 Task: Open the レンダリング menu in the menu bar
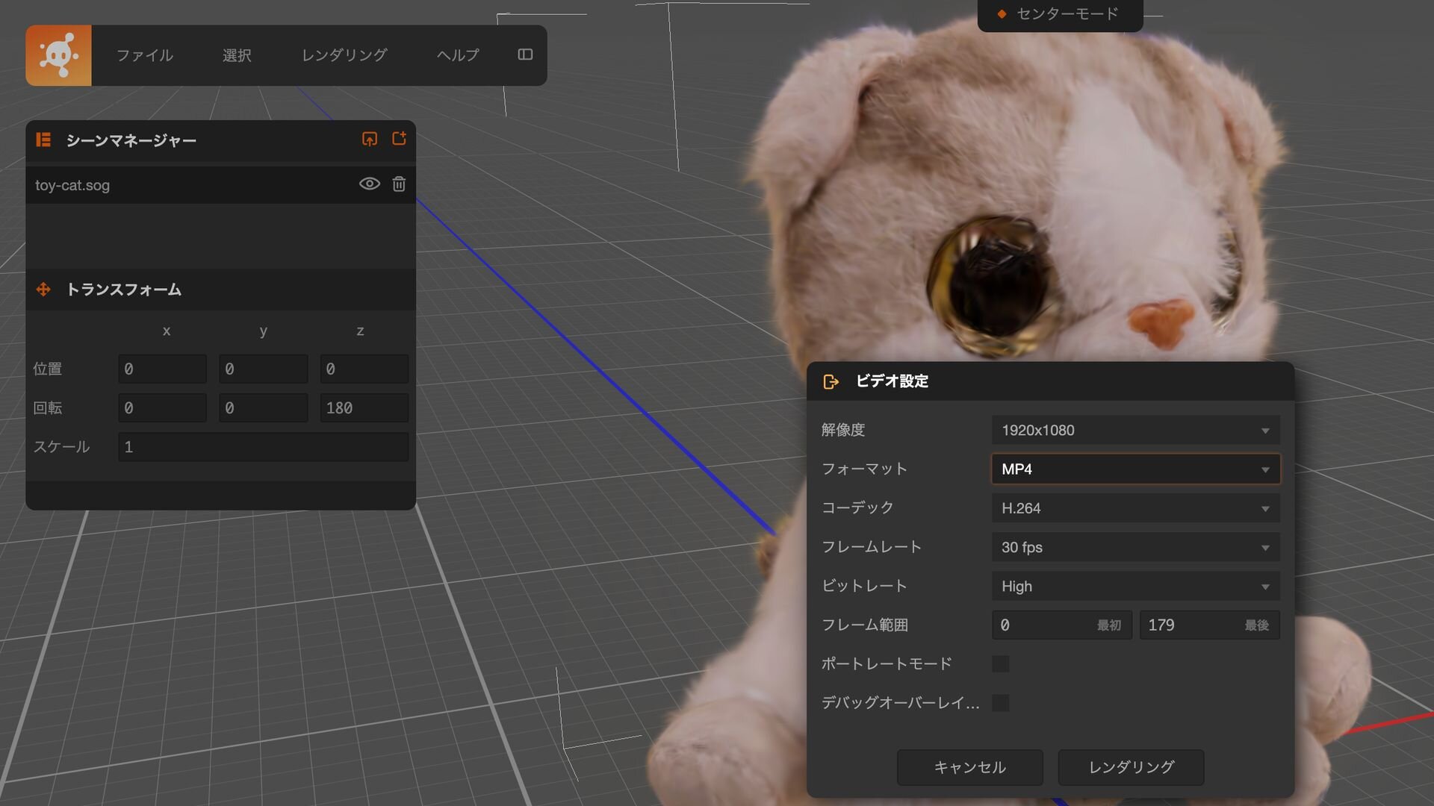click(x=344, y=55)
